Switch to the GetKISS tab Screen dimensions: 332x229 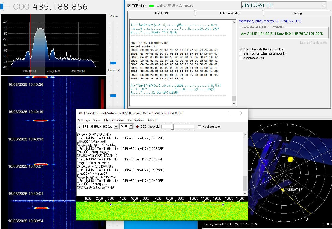tap(161, 13)
